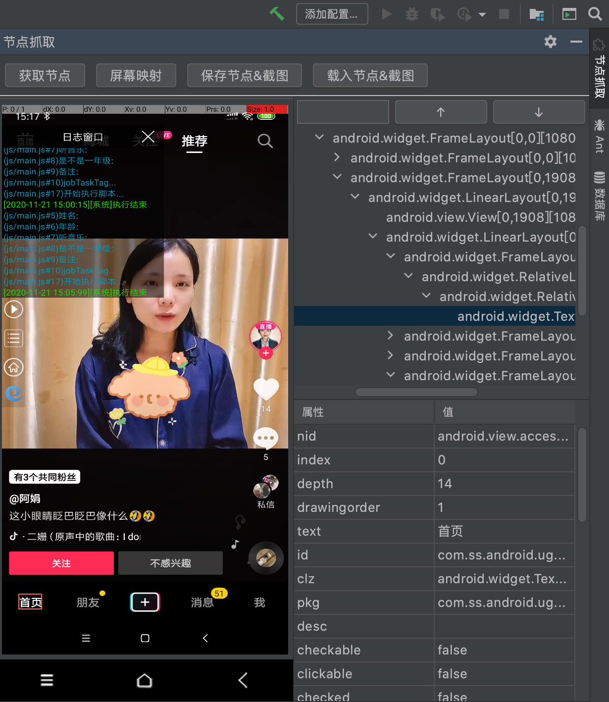Viewport: 609px width, 702px height.
Task: Click the 获取节点 button
Action: [45, 75]
